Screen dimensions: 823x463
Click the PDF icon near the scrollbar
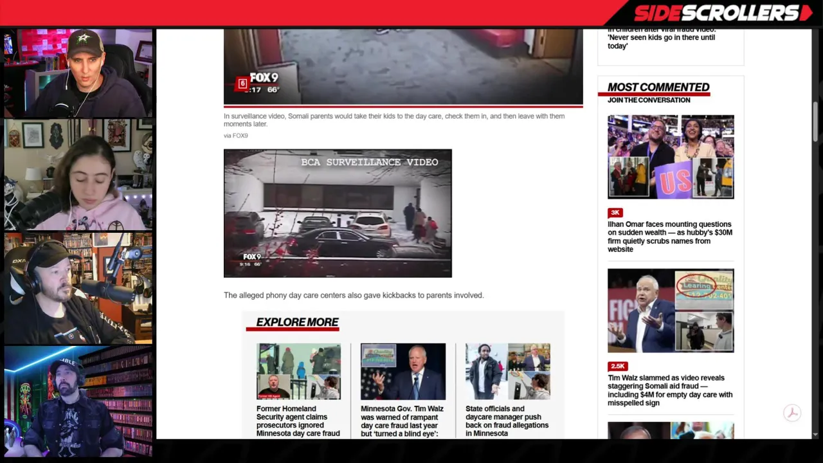pos(792,413)
